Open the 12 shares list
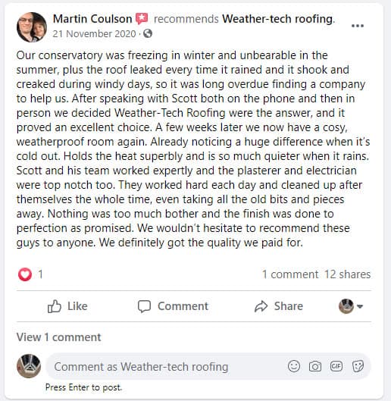This screenshot has width=391, height=401. pos(347,274)
